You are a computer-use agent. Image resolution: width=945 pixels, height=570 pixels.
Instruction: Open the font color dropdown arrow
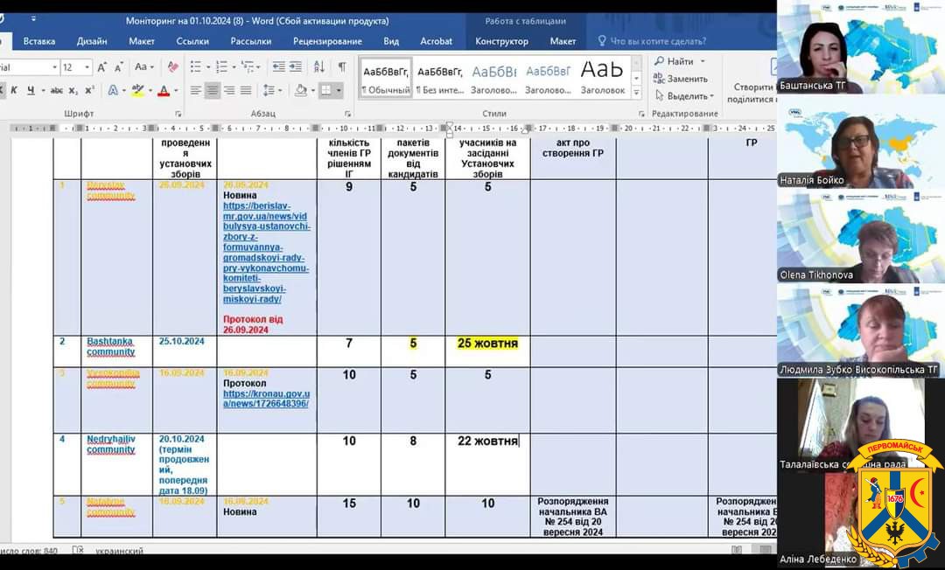click(176, 91)
